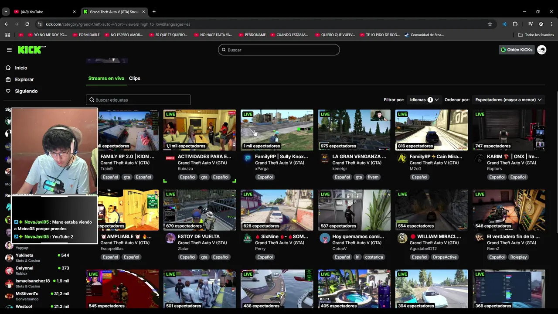Open the KARIM ONX stream thumbnail
Viewport: 558px width, 314px height.
(509, 130)
